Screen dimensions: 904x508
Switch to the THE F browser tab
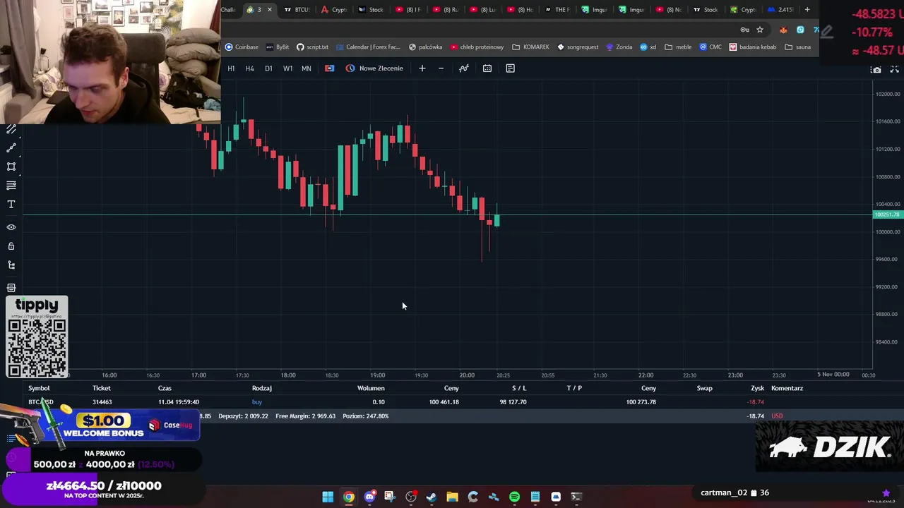tap(557, 10)
